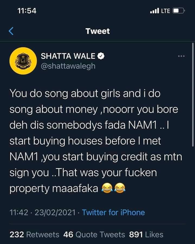Click the vertical scrollbar on the right
Viewport: 195px width, 244px height.
[193, 95]
